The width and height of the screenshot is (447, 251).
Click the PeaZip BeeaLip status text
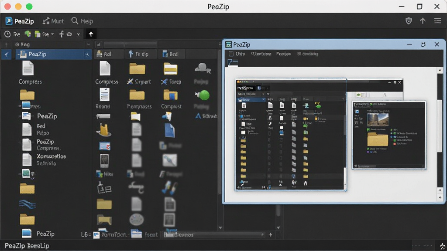27,246
